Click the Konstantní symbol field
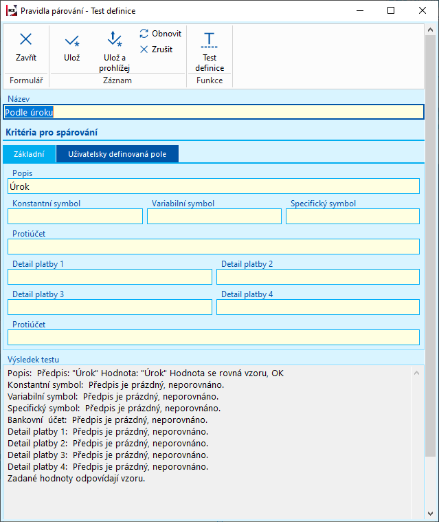 [x=75, y=217]
